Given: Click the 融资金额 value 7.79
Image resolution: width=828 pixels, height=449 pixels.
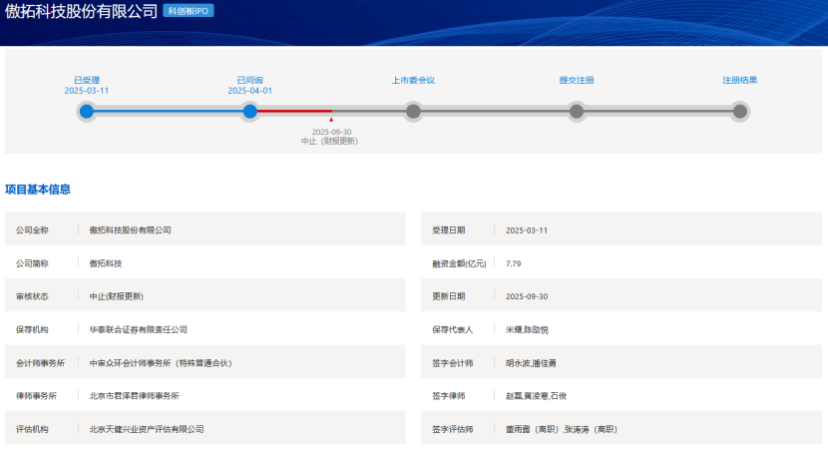Looking at the screenshot, I should click(x=514, y=263).
